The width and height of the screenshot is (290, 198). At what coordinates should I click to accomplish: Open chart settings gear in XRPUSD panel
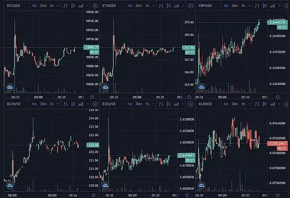[x=277, y=97]
